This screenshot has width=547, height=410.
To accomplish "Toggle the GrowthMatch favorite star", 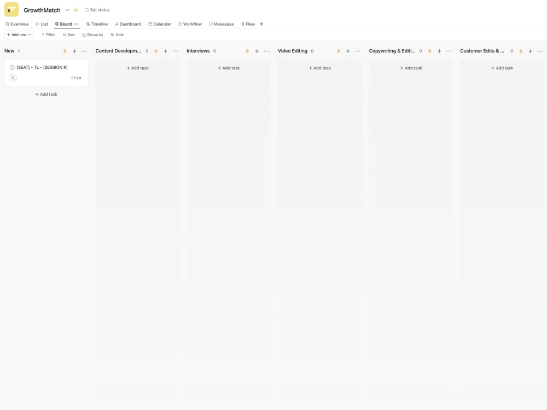I will (75, 10).
